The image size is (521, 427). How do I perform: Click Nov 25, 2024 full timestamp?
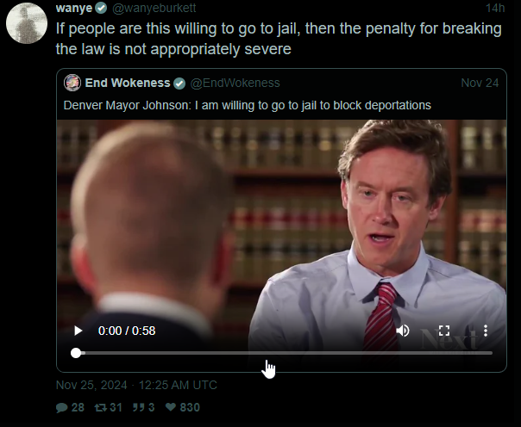tap(136, 385)
